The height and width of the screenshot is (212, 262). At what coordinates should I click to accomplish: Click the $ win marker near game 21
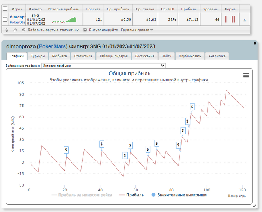[66, 150]
